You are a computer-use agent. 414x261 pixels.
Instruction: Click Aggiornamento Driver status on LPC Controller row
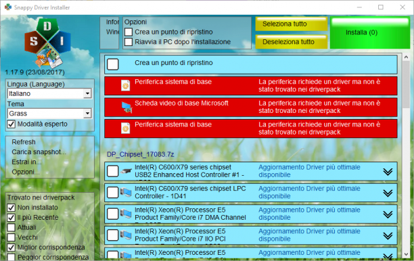(309, 193)
